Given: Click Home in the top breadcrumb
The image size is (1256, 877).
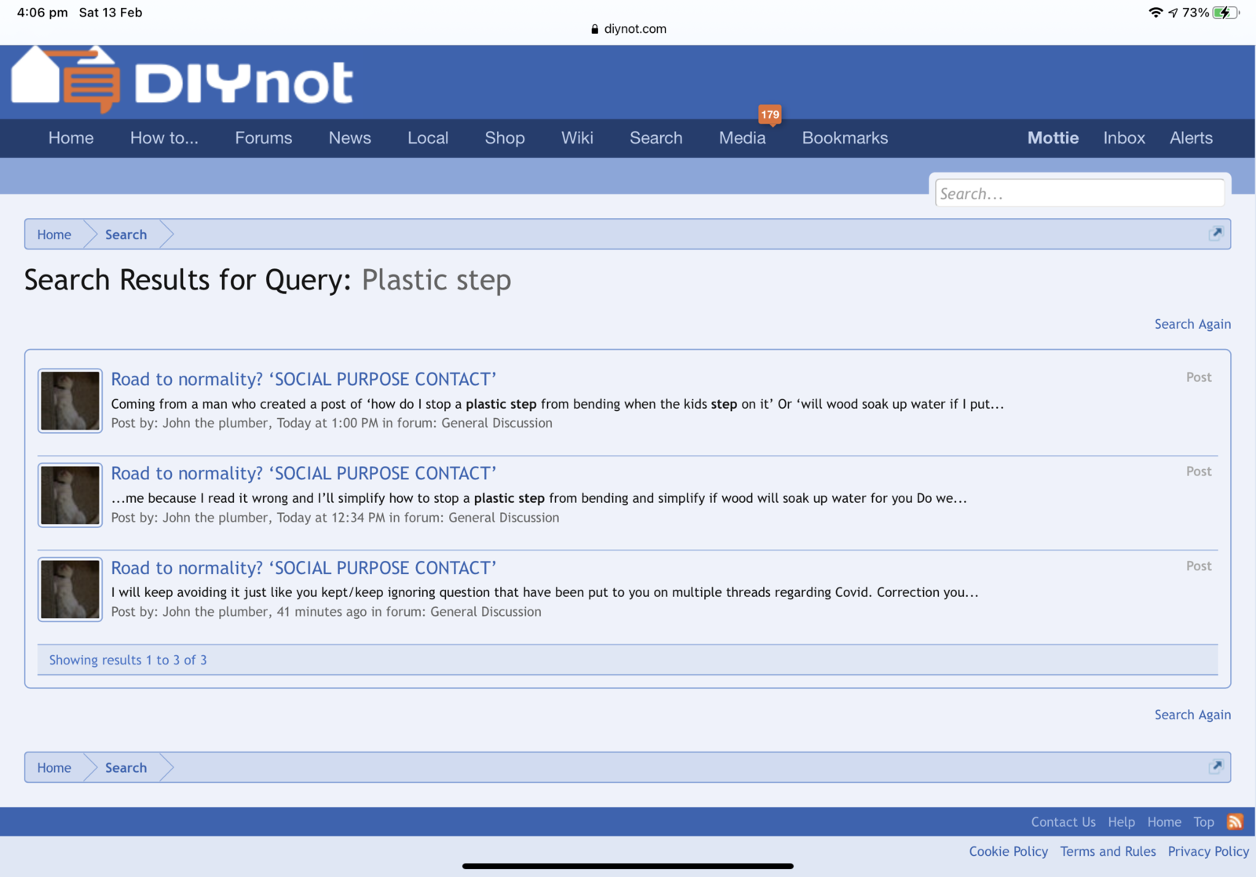Looking at the screenshot, I should [x=54, y=235].
